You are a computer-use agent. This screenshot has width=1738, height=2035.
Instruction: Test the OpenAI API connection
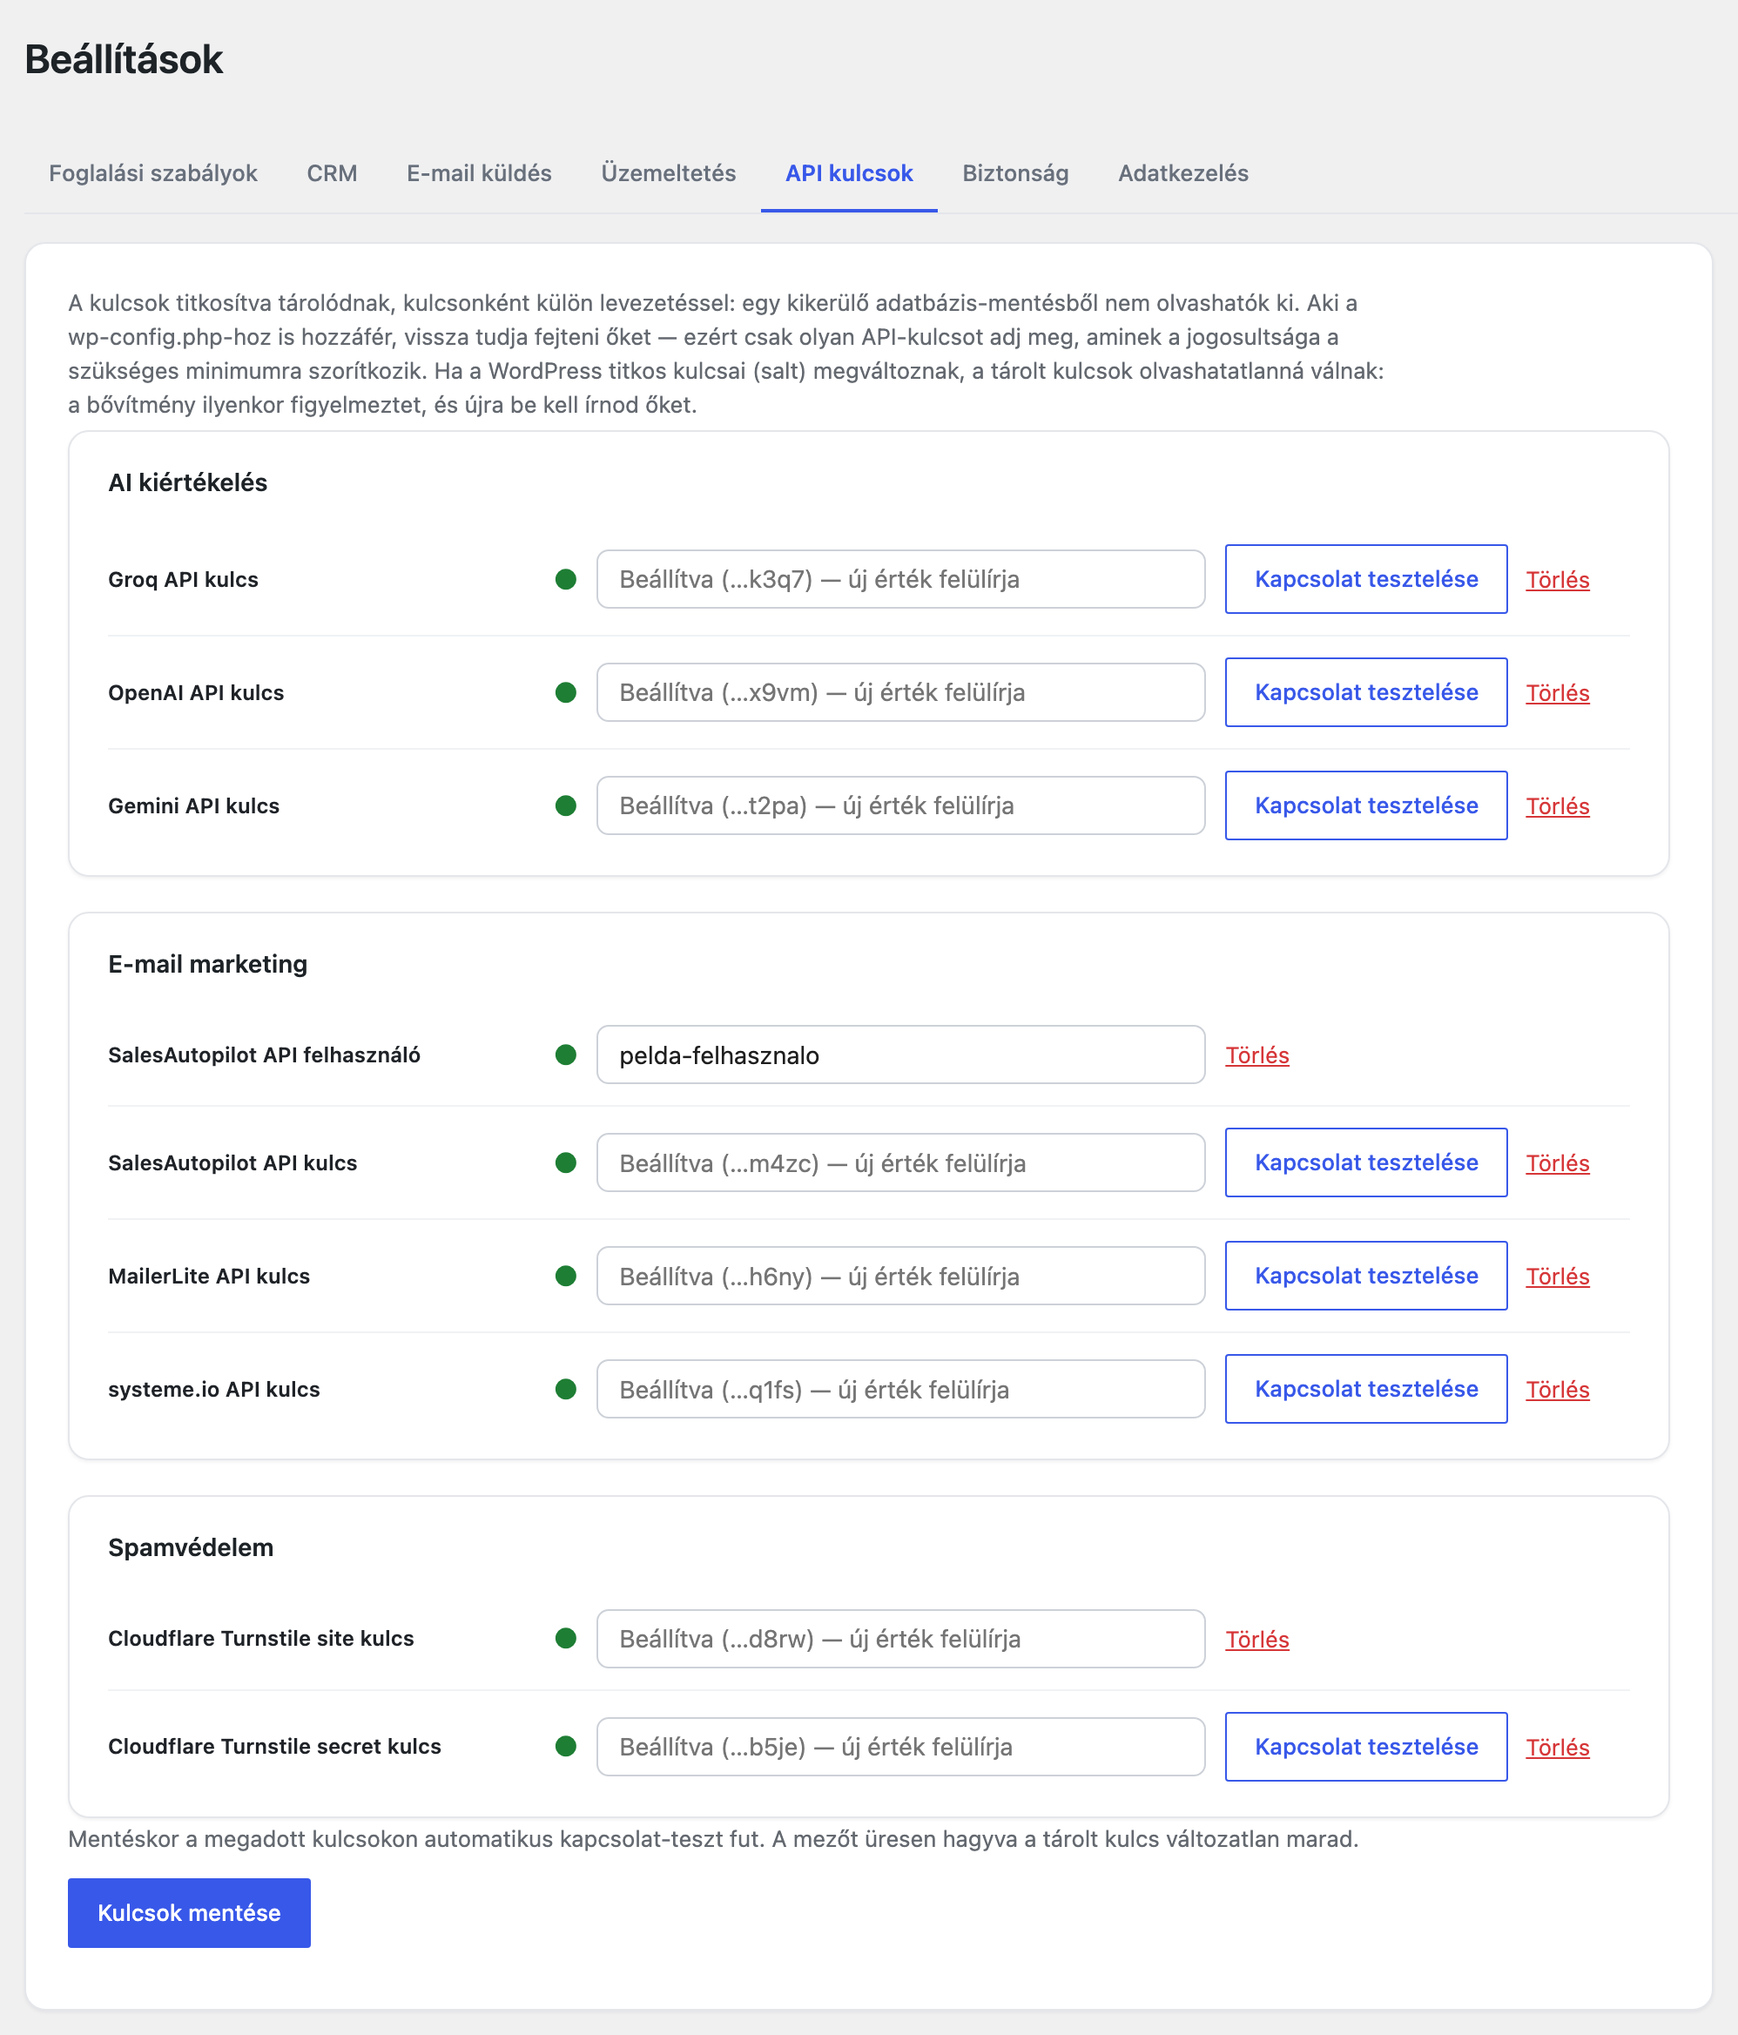1366,692
